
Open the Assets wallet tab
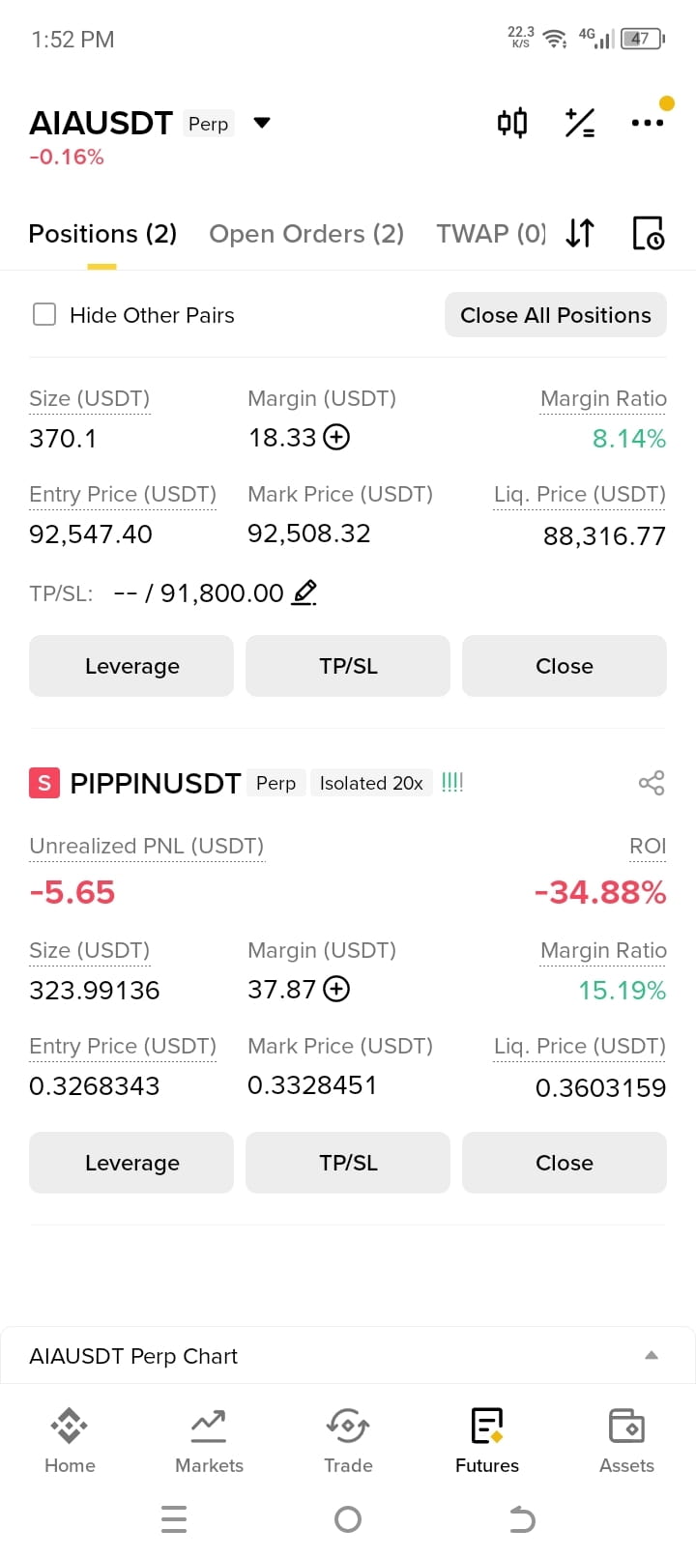click(626, 1440)
